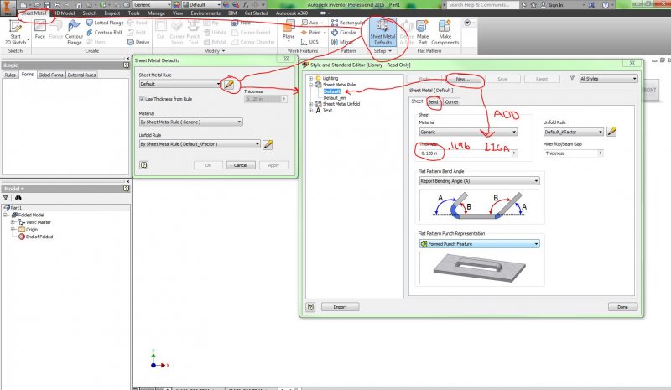Expand Sheet Metal Unfold node
Image resolution: width=671 pixels, height=390 pixels.
coord(311,104)
